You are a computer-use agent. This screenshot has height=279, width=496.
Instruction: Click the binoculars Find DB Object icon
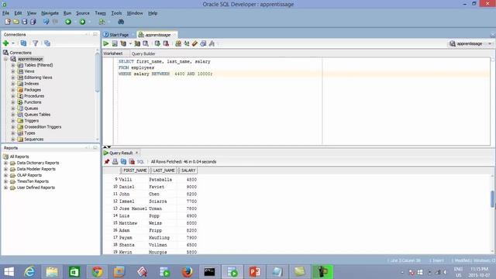point(121,22)
